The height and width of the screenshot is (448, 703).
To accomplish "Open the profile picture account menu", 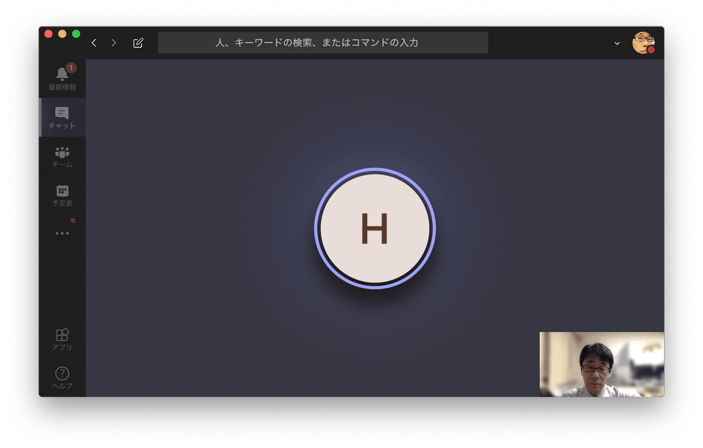I will (x=642, y=43).
